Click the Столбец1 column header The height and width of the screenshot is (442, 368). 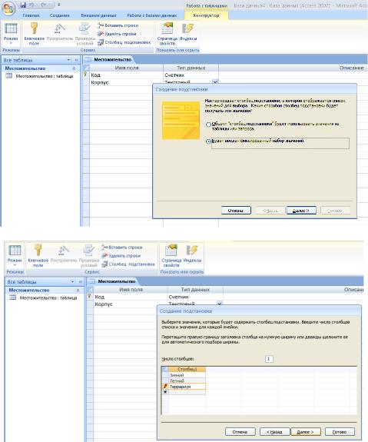187,369
